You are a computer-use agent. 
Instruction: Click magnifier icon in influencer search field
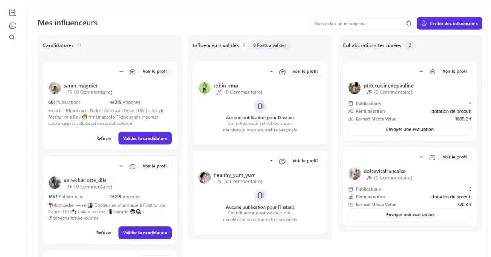pos(409,24)
